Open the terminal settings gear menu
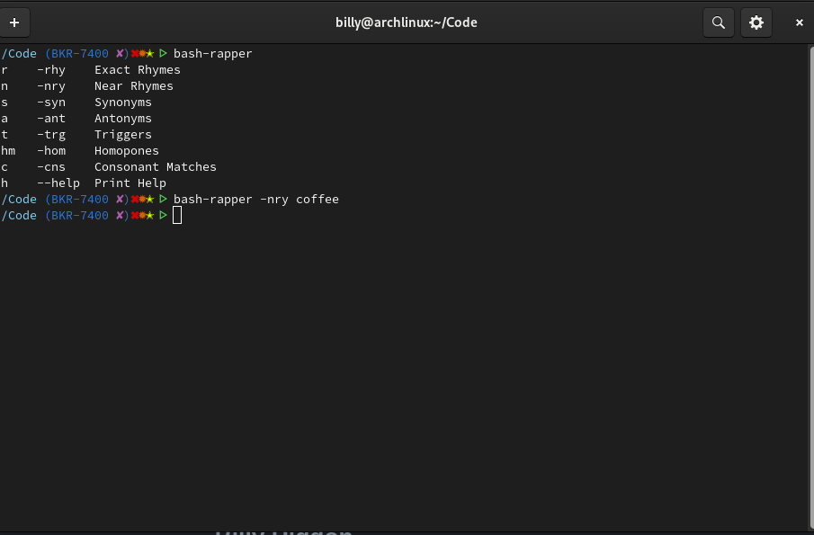This screenshot has width=814, height=535. tap(756, 22)
